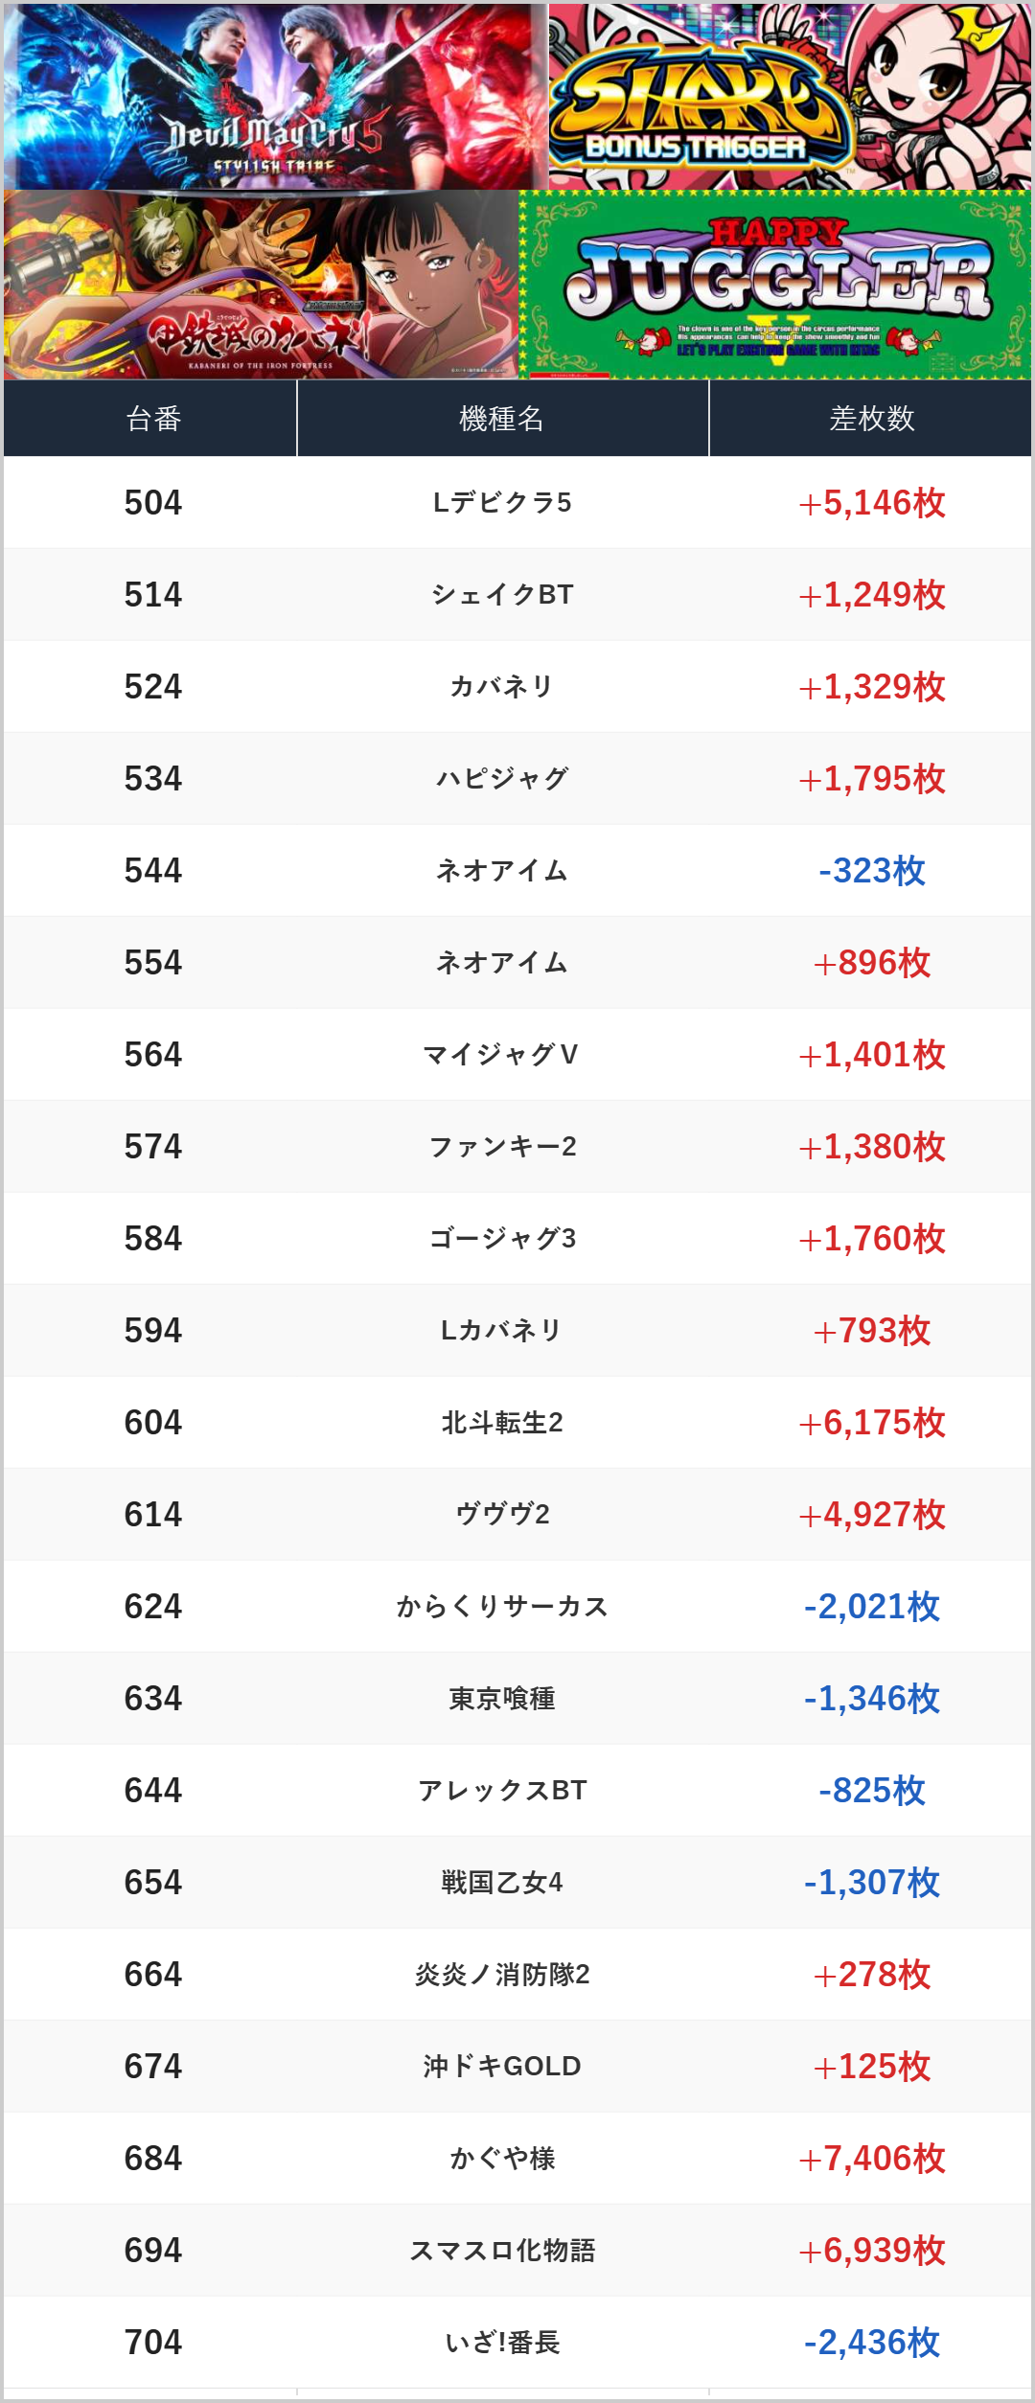Viewport: 1035px width, 2403px height.
Task: Click the -323枚 value for machine 544
Action: coord(871,871)
